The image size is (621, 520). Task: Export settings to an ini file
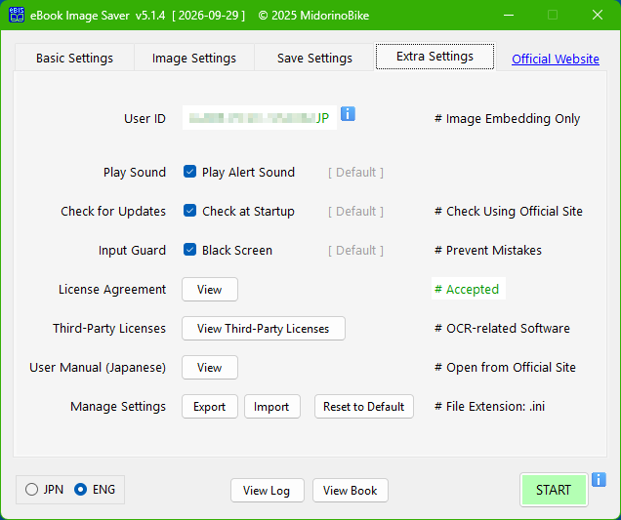[x=210, y=407]
